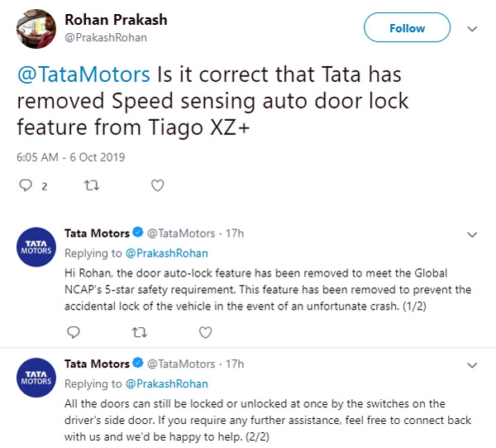Image resolution: width=496 pixels, height=448 pixels.
Task: Open Tata Motors avatar on first reply
Action: pyautogui.click(x=36, y=247)
